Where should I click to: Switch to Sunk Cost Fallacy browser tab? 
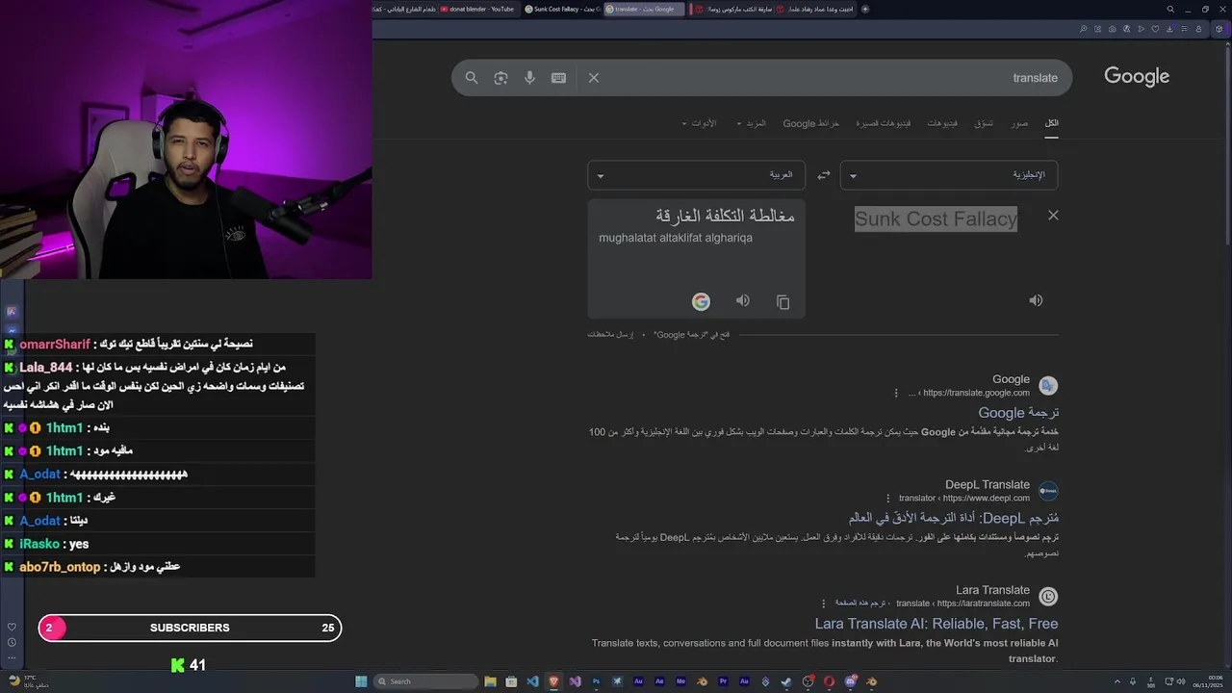click(x=563, y=9)
